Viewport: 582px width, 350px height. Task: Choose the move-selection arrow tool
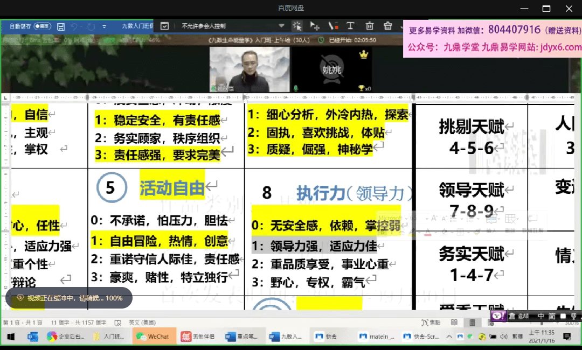(x=315, y=26)
